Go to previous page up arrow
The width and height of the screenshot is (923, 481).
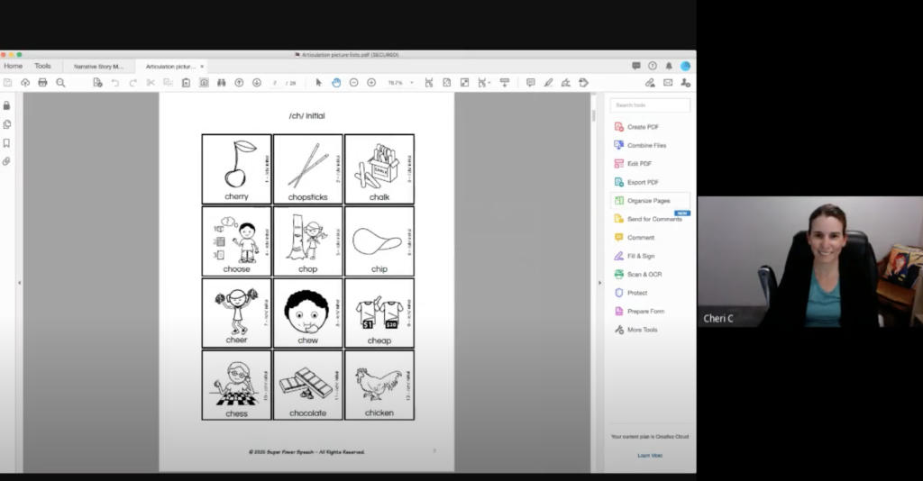coord(239,83)
